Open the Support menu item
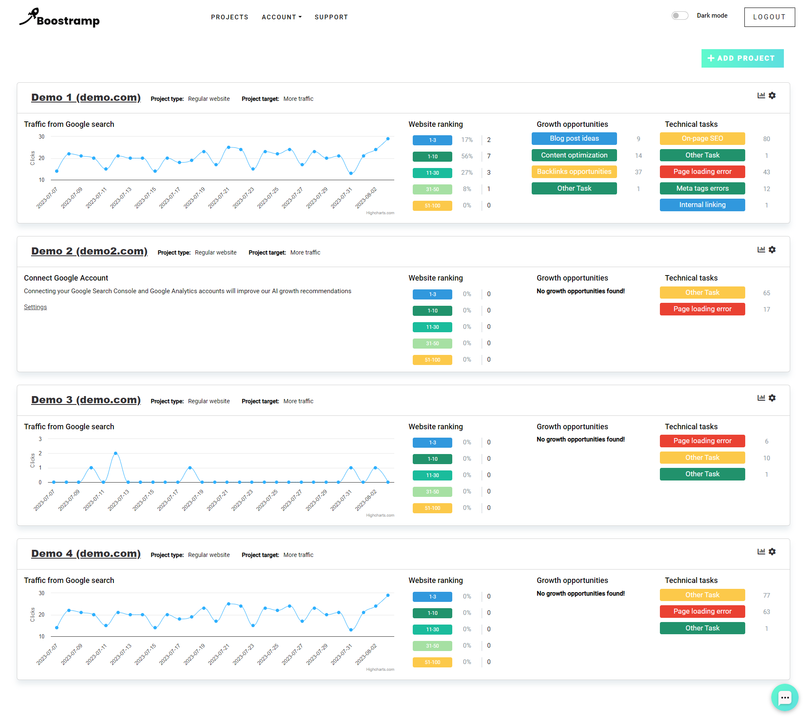This screenshot has width=807, height=722. pyautogui.click(x=331, y=17)
